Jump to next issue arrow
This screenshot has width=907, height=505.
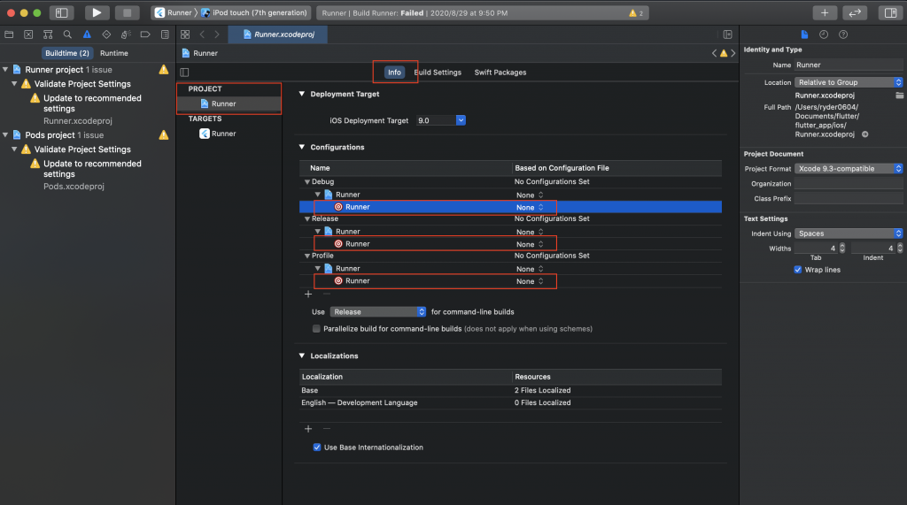[733, 53]
